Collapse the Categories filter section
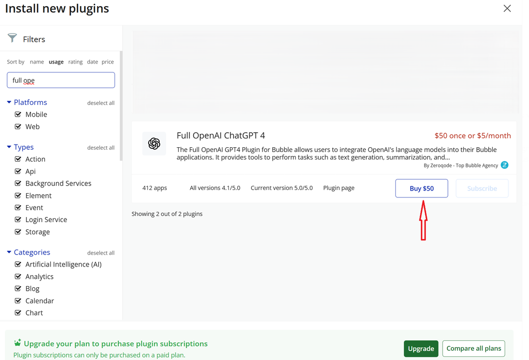Image resolution: width=529 pixels, height=360 pixels. point(9,252)
